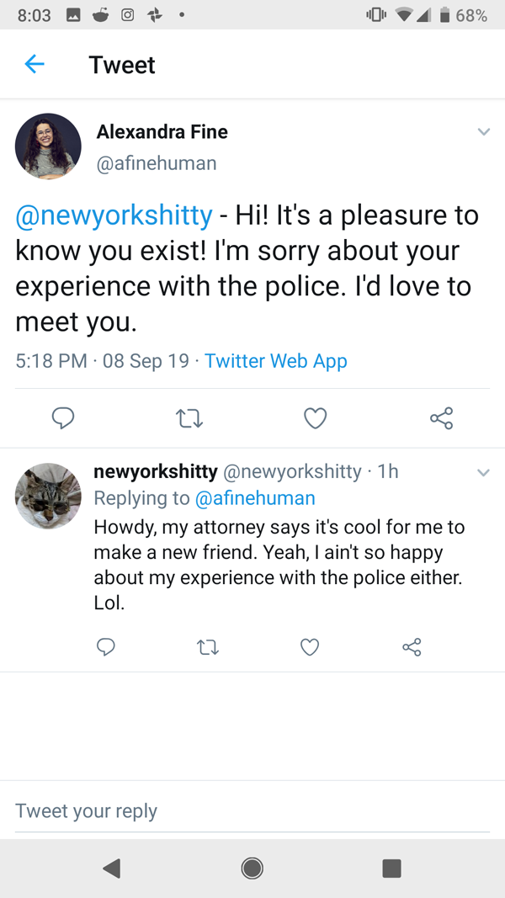Tap the back arrow beside Tweet
This screenshot has height=898, width=505.
pyautogui.click(x=35, y=65)
